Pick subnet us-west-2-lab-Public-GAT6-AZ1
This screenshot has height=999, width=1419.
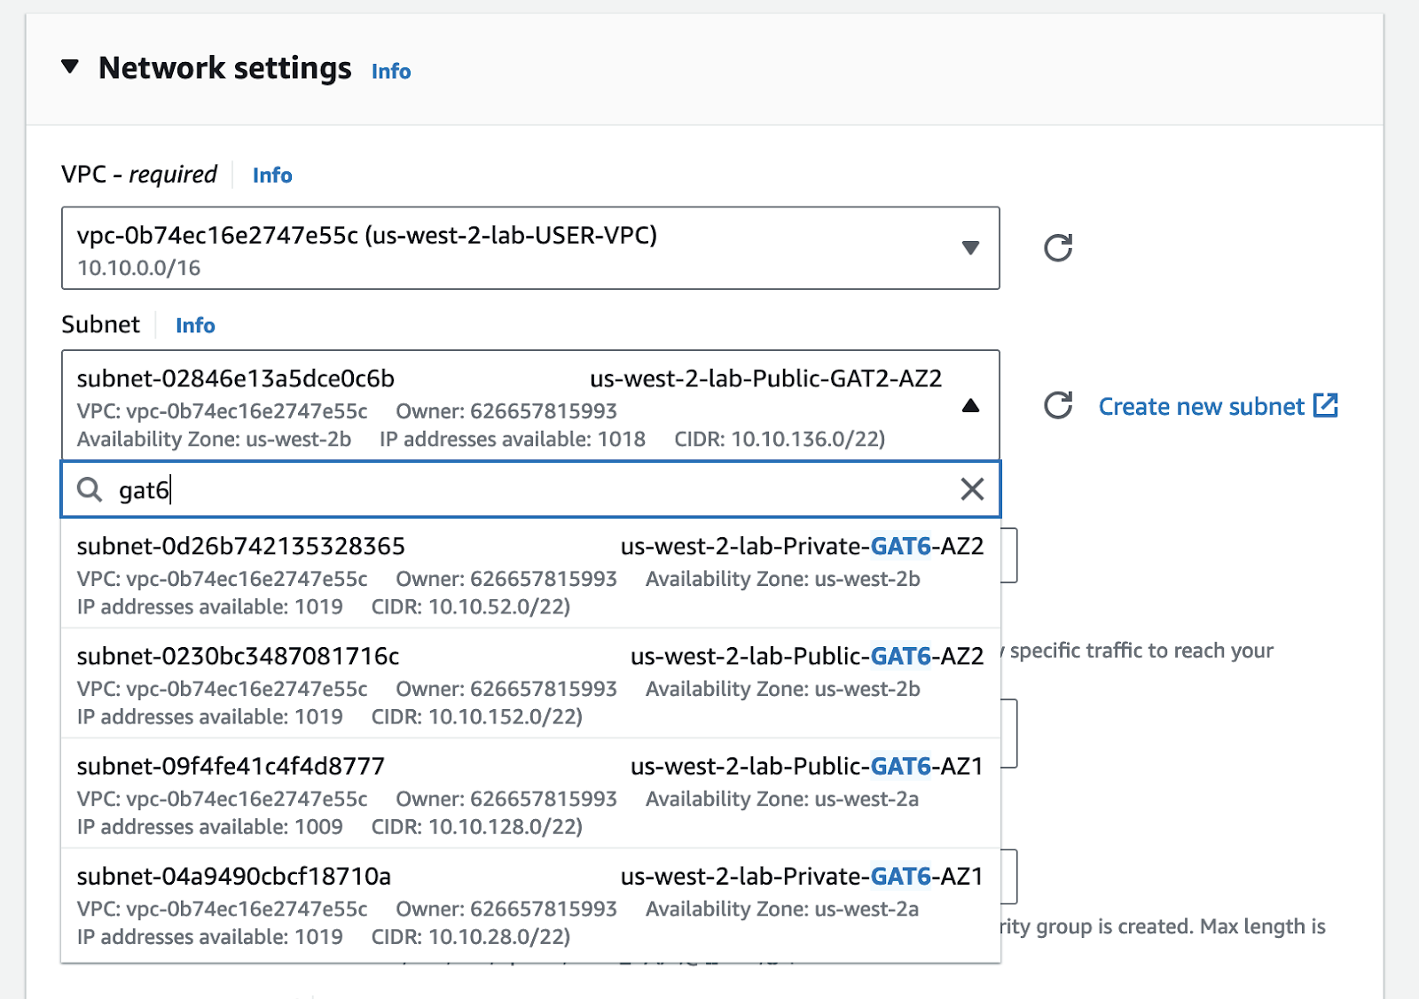[529, 794]
